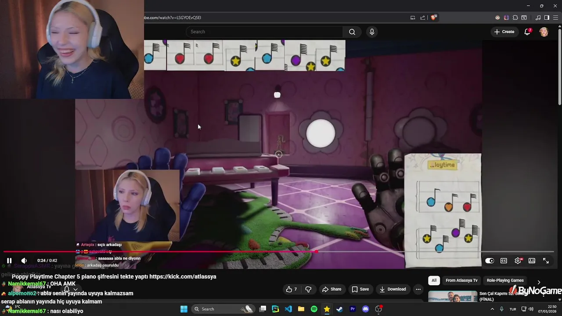This screenshot has height=316, width=562.
Task: Open Task View on taskbar
Action: [263, 309]
